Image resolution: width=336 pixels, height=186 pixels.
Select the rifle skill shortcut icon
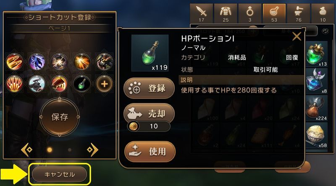37,84
